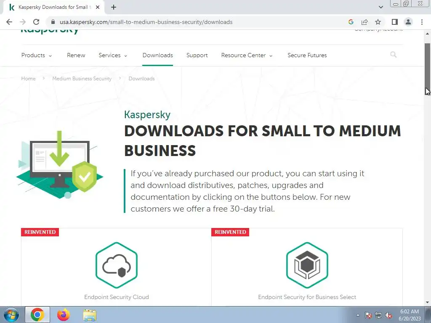Click the website search magnifier icon
The width and height of the screenshot is (431, 323).
point(394,55)
